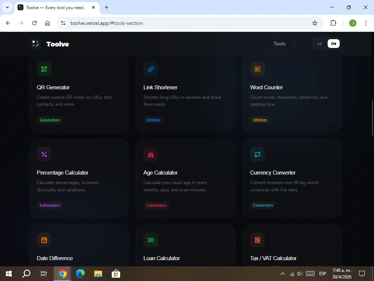Open the Chrome extensions puzzle icon
The width and height of the screenshot is (374, 281).
333,23
